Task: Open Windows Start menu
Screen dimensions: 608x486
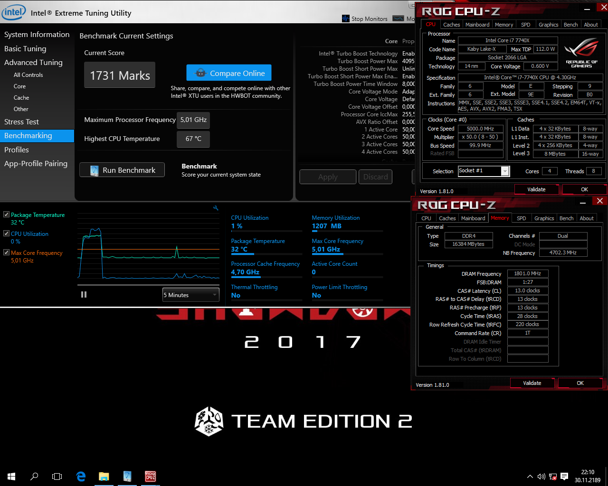Action: click(11, 477)
